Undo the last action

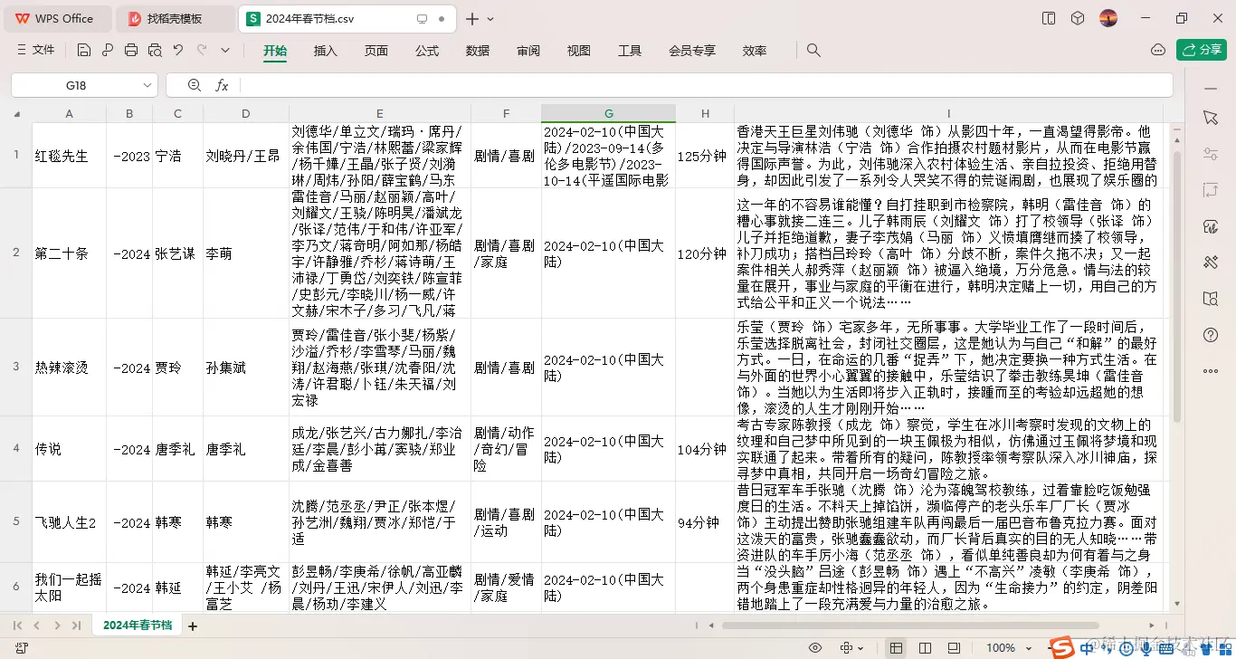(x=178, y=51)
